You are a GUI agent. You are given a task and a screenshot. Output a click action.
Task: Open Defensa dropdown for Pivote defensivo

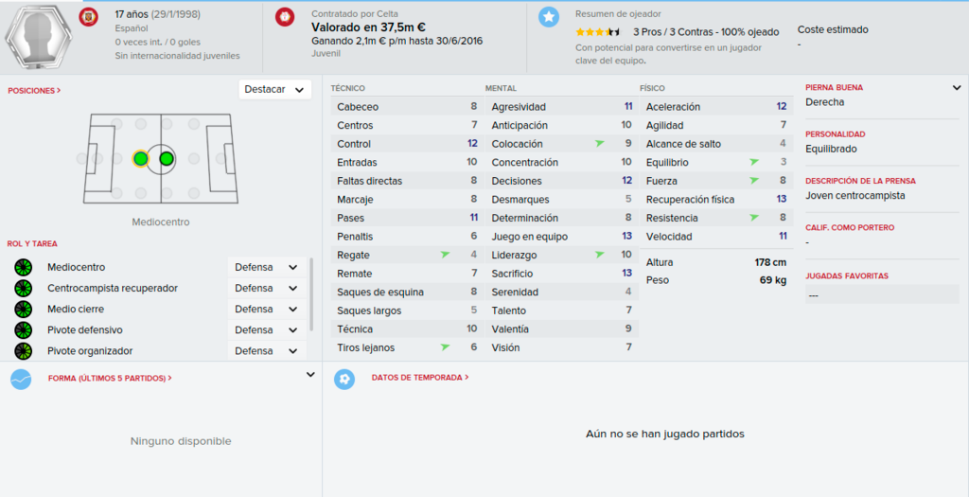[x=267, y=329]
